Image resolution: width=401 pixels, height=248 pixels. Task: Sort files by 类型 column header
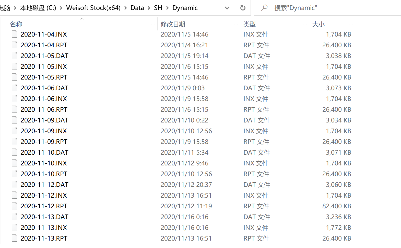click(250, 24)
